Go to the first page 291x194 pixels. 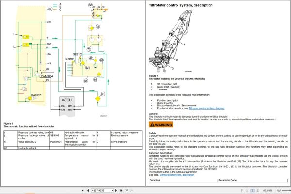coord(83,190)
